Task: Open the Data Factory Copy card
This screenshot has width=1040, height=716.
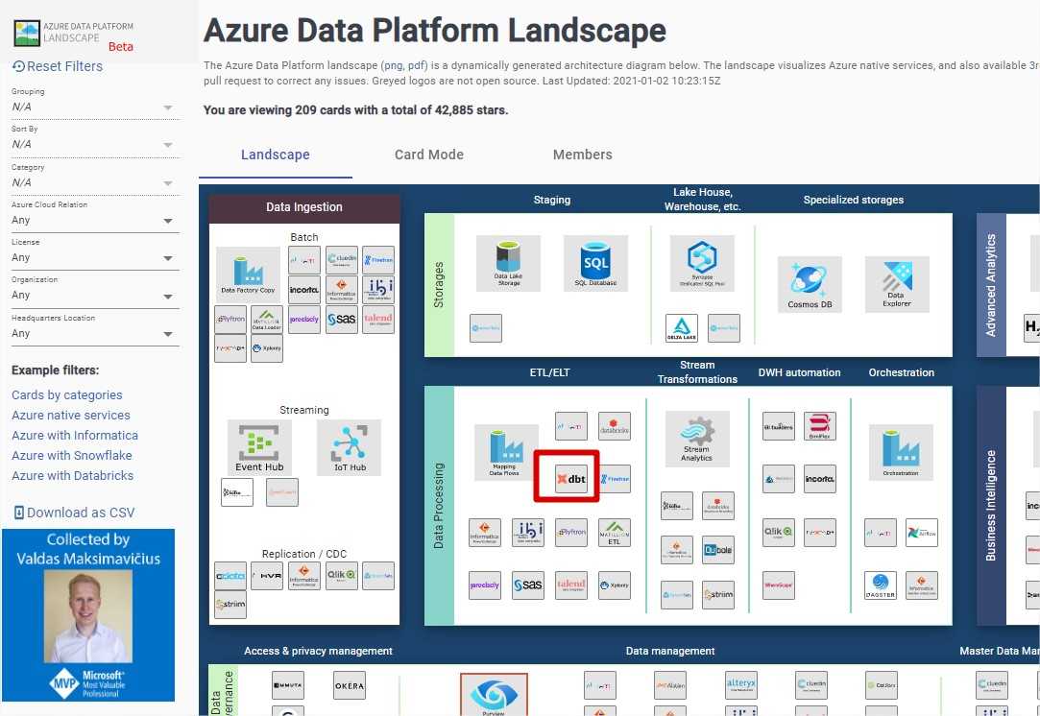Action: click(x=248, y=274)
